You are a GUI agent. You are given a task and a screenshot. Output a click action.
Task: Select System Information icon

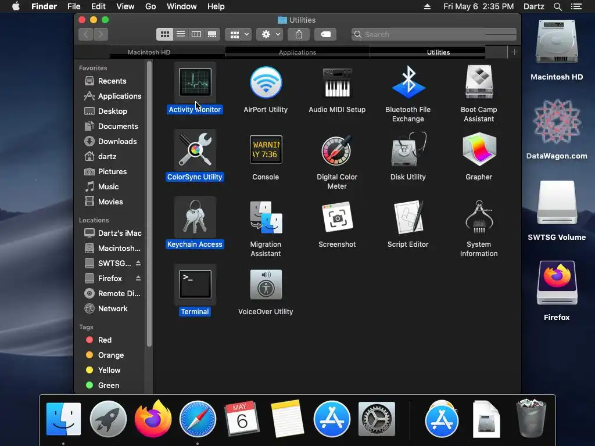pos(479,217)
